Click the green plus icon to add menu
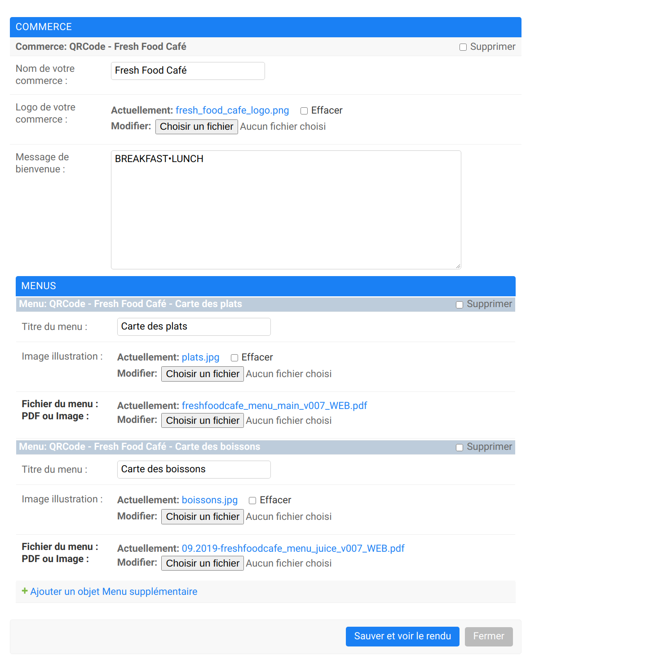Viewport: 654px width, 655px height. point(25,591)
